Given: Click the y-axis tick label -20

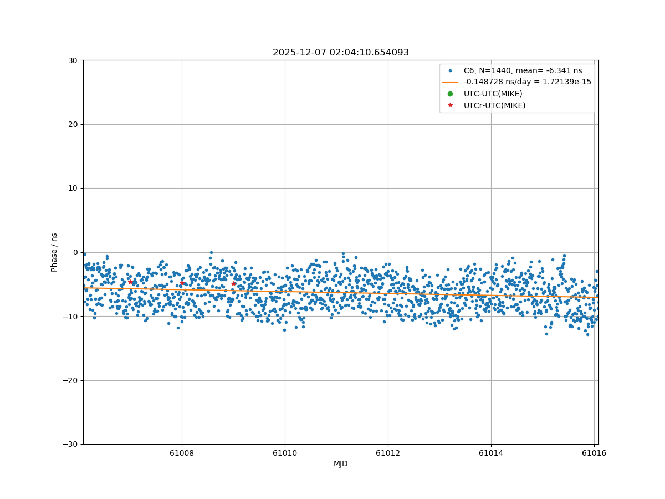Looking at the screenshot, I should tap(71, 380).
